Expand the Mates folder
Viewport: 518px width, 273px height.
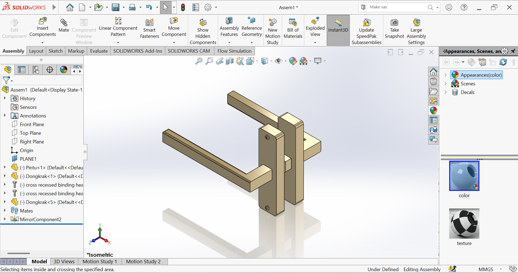coord(5,211)
